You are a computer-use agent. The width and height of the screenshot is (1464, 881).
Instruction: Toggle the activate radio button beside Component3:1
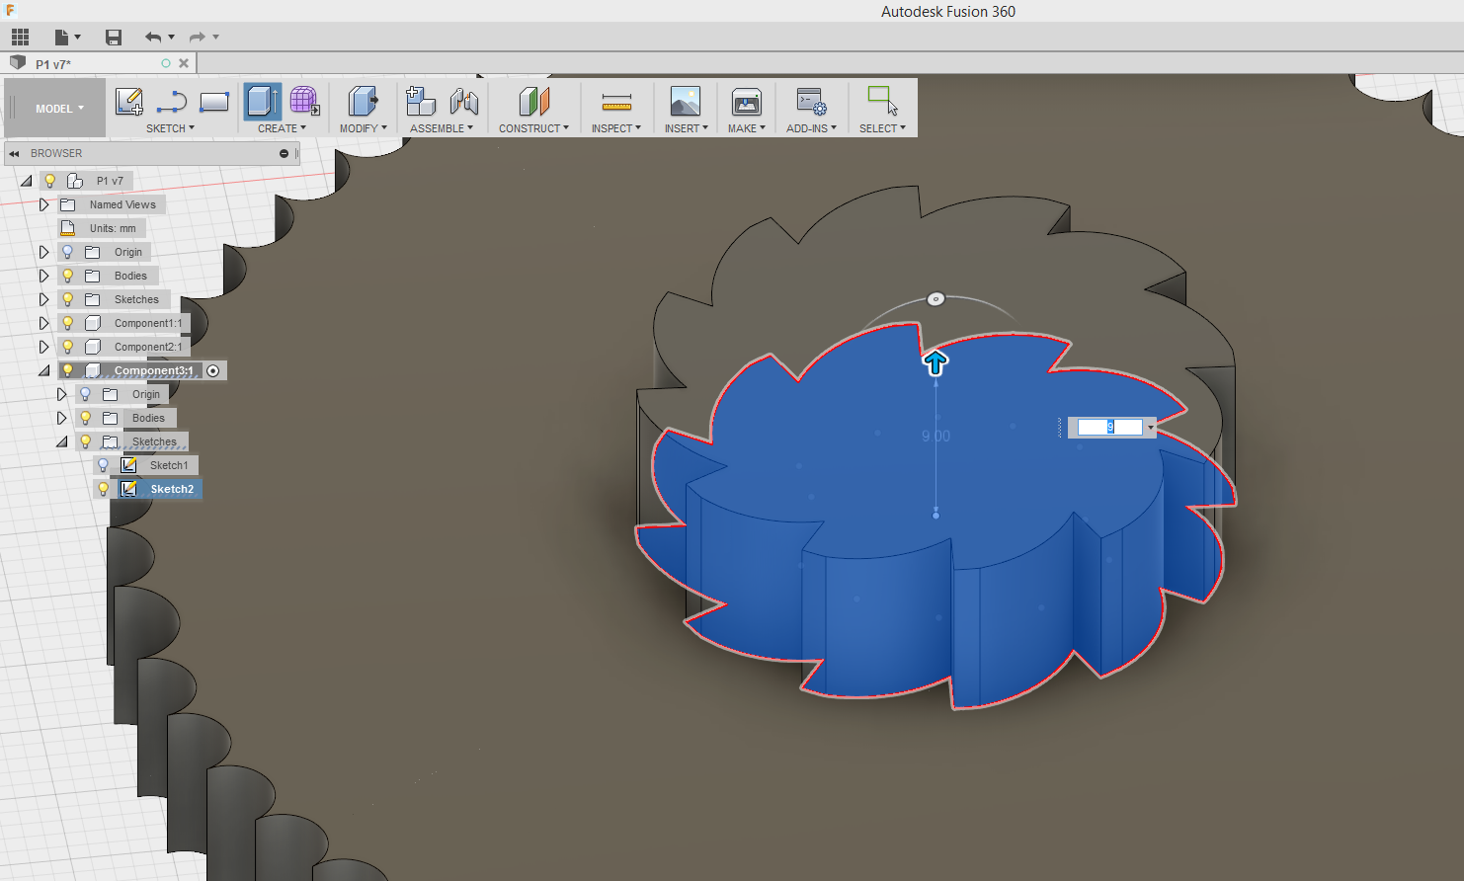(213, 370)
